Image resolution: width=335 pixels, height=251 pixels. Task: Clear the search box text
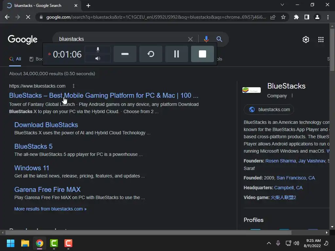click(x=190, y=39)
